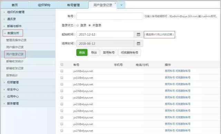
Task: Click the 导出 button
Action: pos(94,52)
